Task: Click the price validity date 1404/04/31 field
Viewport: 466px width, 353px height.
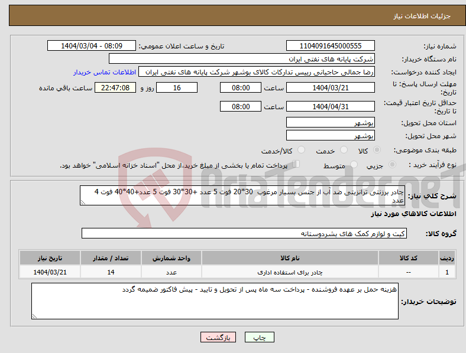Action: pos(330,106)
